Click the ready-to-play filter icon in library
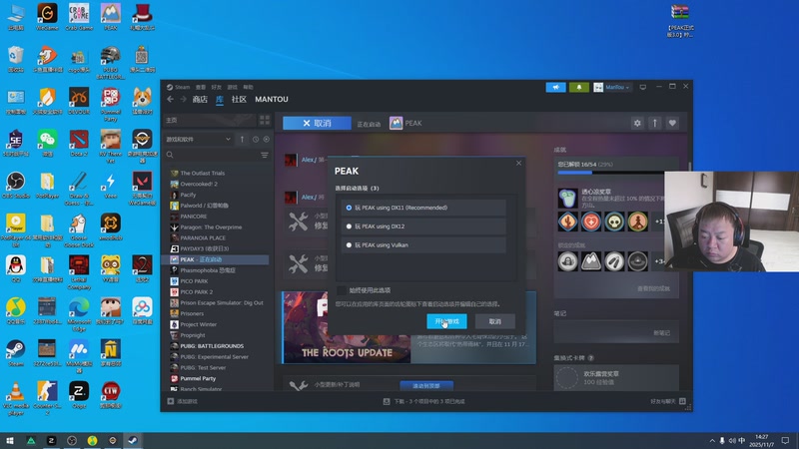Viewport: 799px width, 449px height. (266, 139)
